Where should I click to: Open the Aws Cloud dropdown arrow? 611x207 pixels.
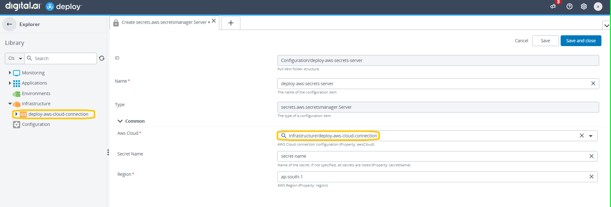[x=591, y=136]
